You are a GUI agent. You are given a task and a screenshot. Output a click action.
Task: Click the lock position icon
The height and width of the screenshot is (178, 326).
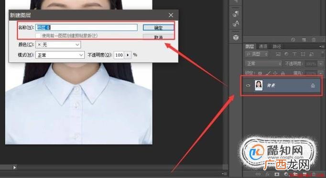coord(275,73)
